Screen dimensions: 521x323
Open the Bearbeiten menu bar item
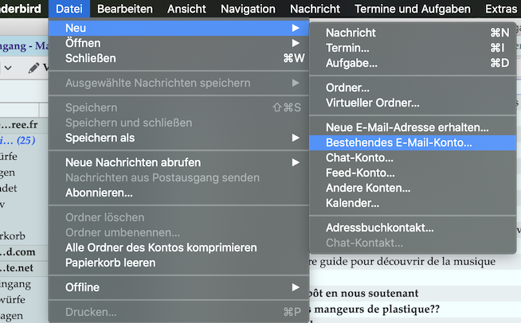(x=131, y=9)
